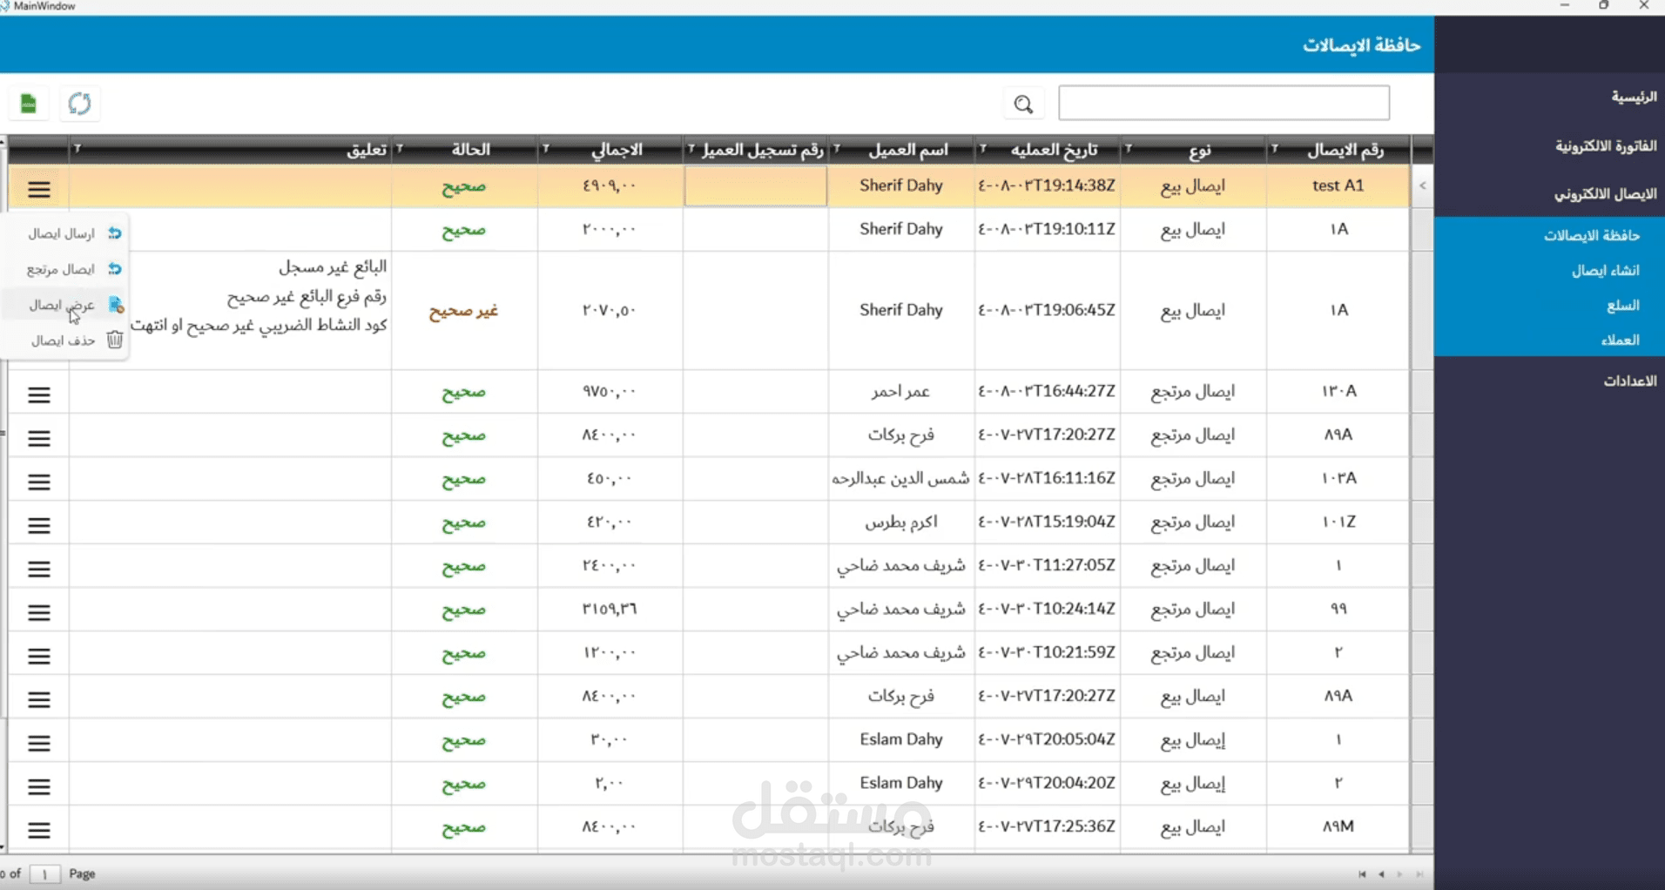Click the magnifier search icon
Screen dimensions: 1665x890
tap(1023, 105)
